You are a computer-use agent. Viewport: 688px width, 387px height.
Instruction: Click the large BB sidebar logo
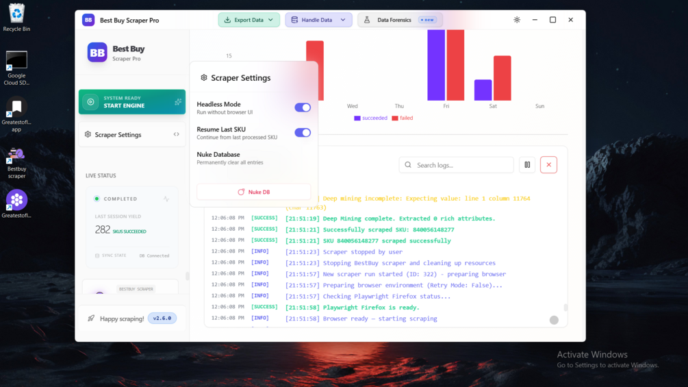[97, 52]
